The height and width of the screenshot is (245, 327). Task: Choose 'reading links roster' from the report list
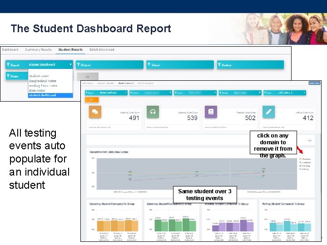coord(43,85)
